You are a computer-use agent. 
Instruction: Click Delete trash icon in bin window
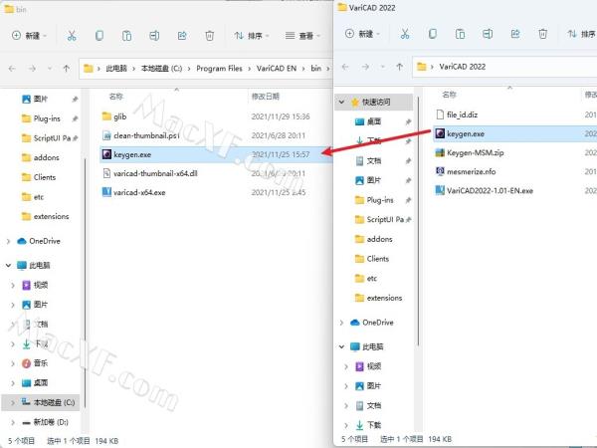[209, 36]
